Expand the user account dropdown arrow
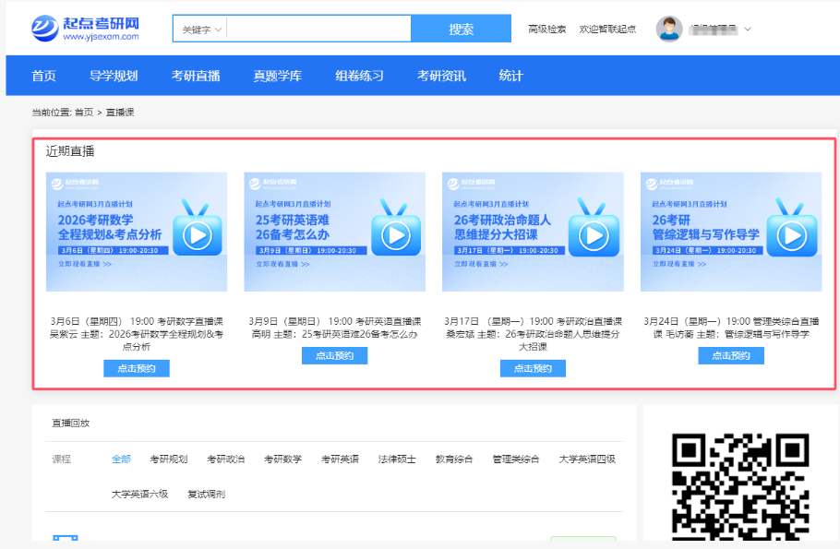 748,29
